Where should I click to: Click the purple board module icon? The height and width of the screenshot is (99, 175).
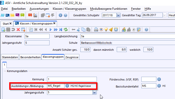pos(17,15)
